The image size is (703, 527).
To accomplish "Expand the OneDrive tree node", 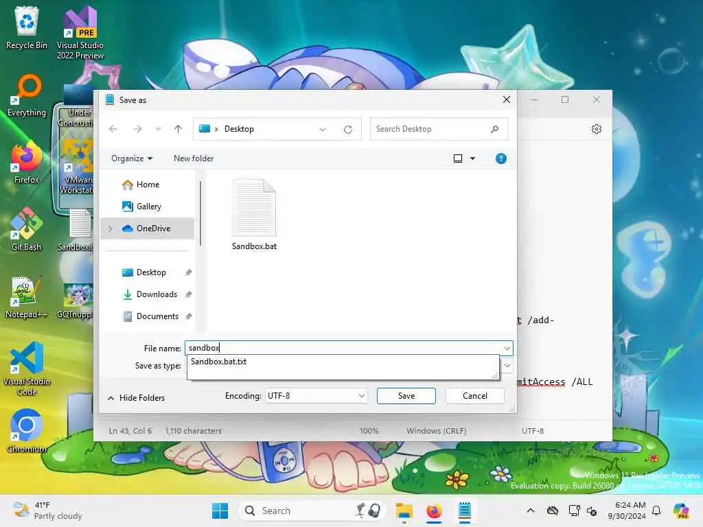I will 111,229.
